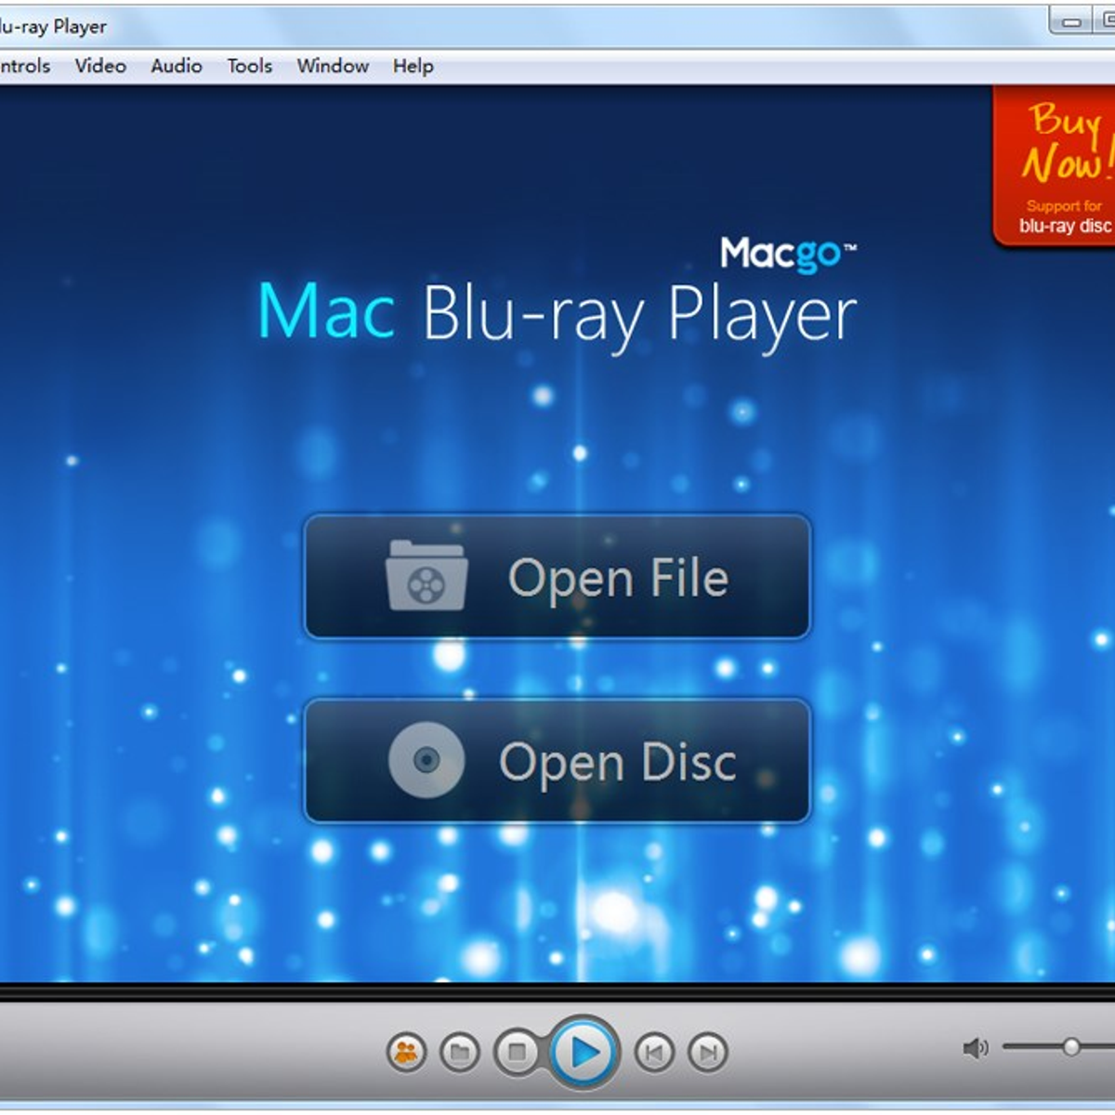Open the Audio menu
The height and width of the screenshot is (1115, 1115).
pos(177,66)
